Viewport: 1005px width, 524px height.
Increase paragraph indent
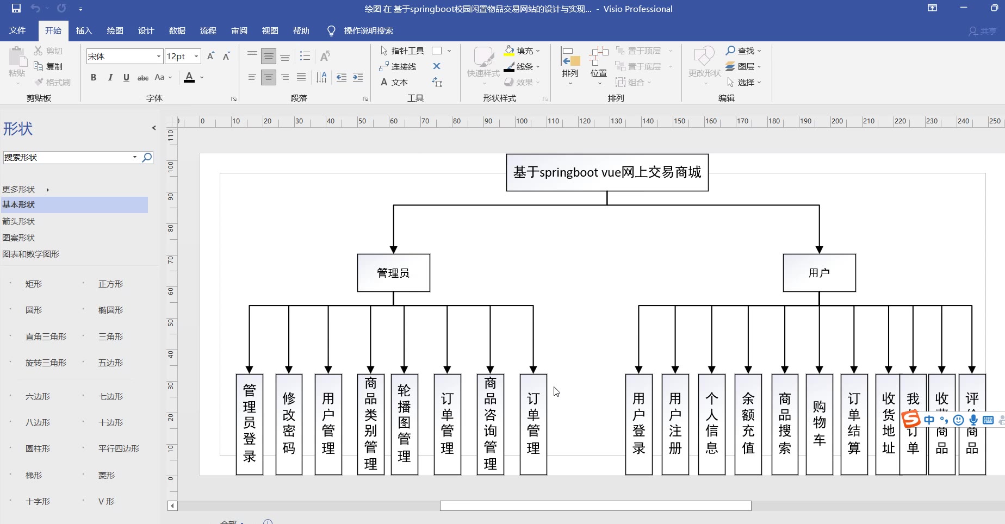click(x=358, y=77)
